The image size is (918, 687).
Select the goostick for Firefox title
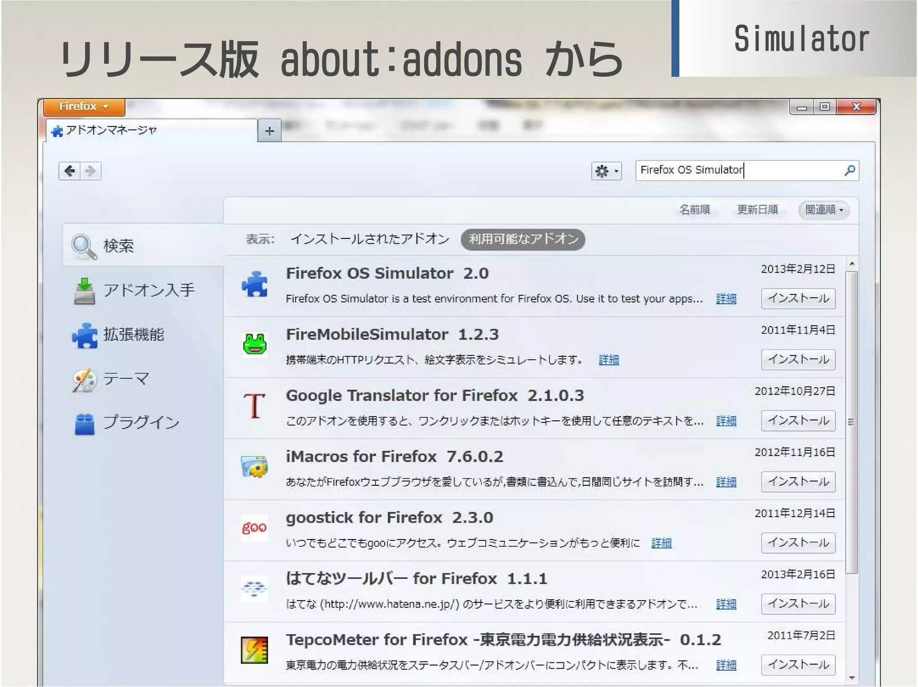click(x=390, y=518)
